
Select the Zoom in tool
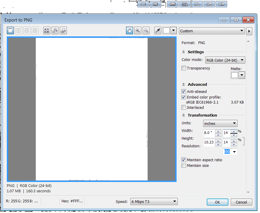[x=138, y=30]
